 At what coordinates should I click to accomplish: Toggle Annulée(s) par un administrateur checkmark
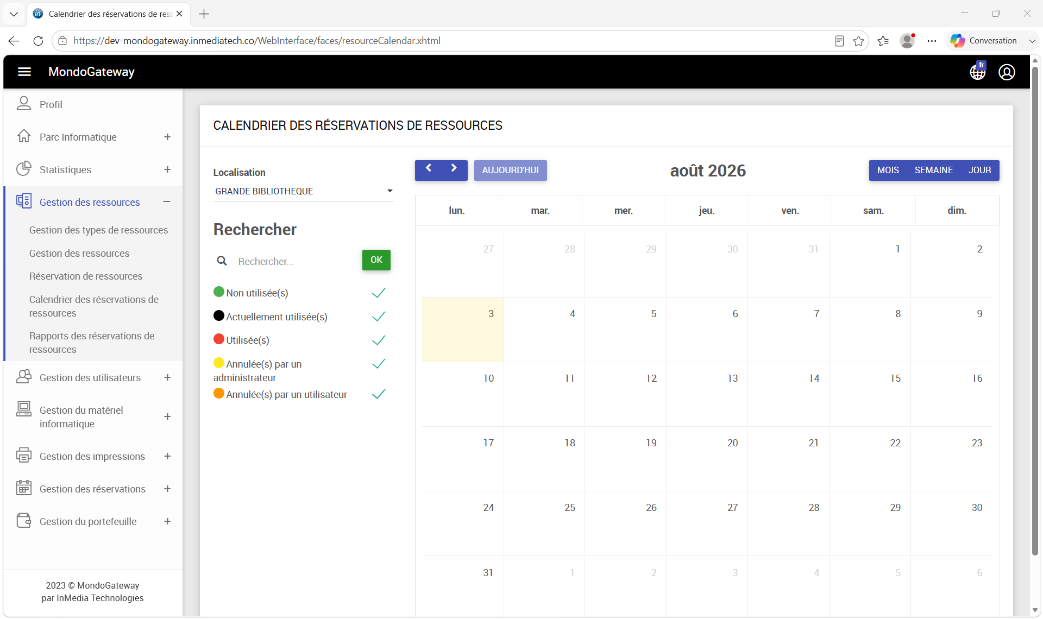379,364
